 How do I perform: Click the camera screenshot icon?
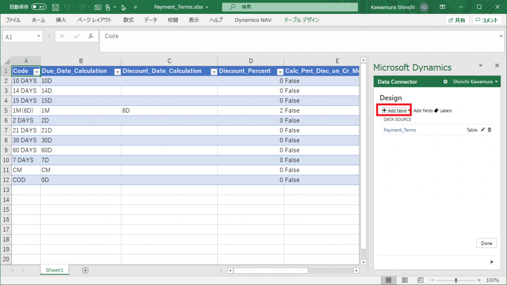point(98,7)
